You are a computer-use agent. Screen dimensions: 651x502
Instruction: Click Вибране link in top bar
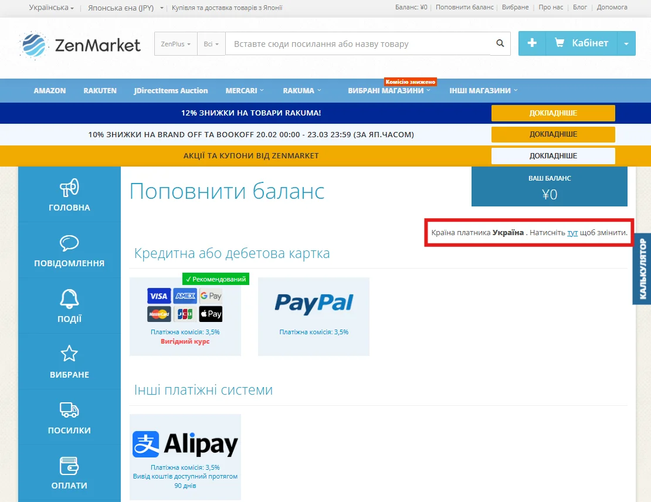(x=516, y=7)
